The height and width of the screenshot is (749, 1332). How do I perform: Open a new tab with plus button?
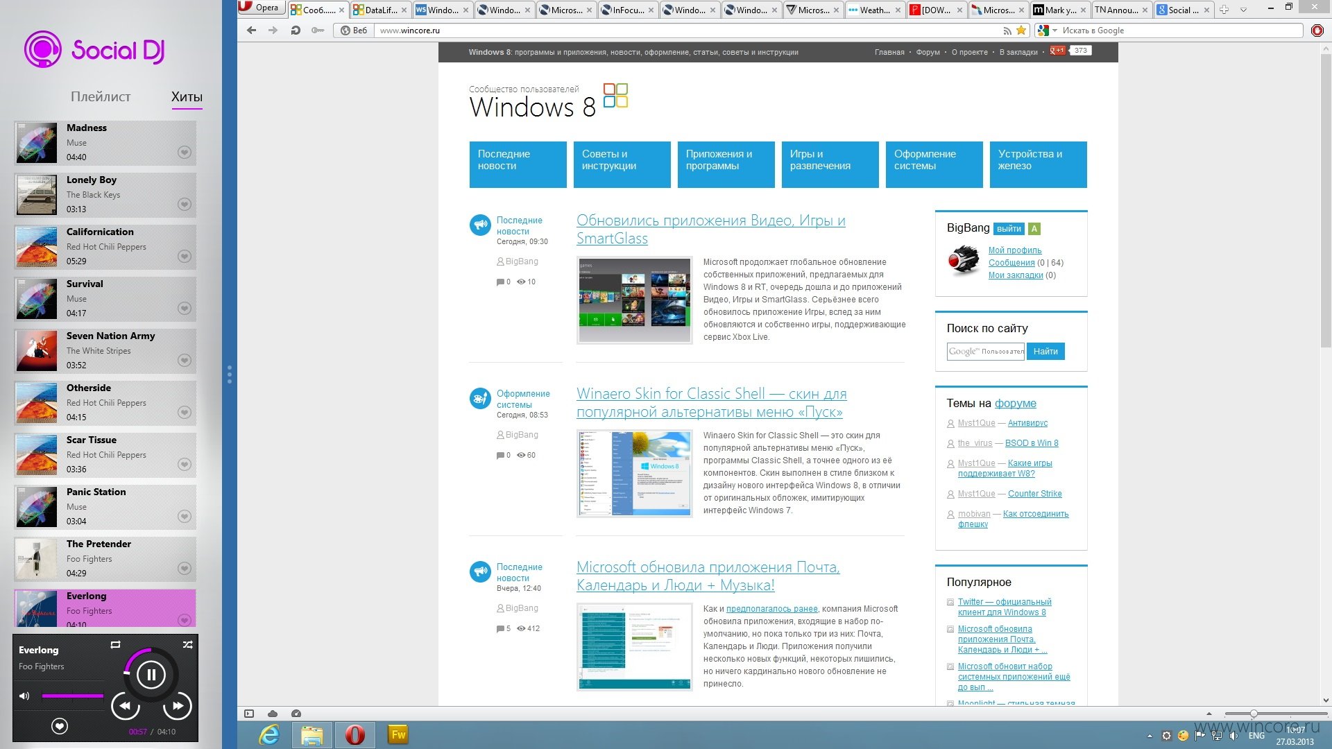1224,10
